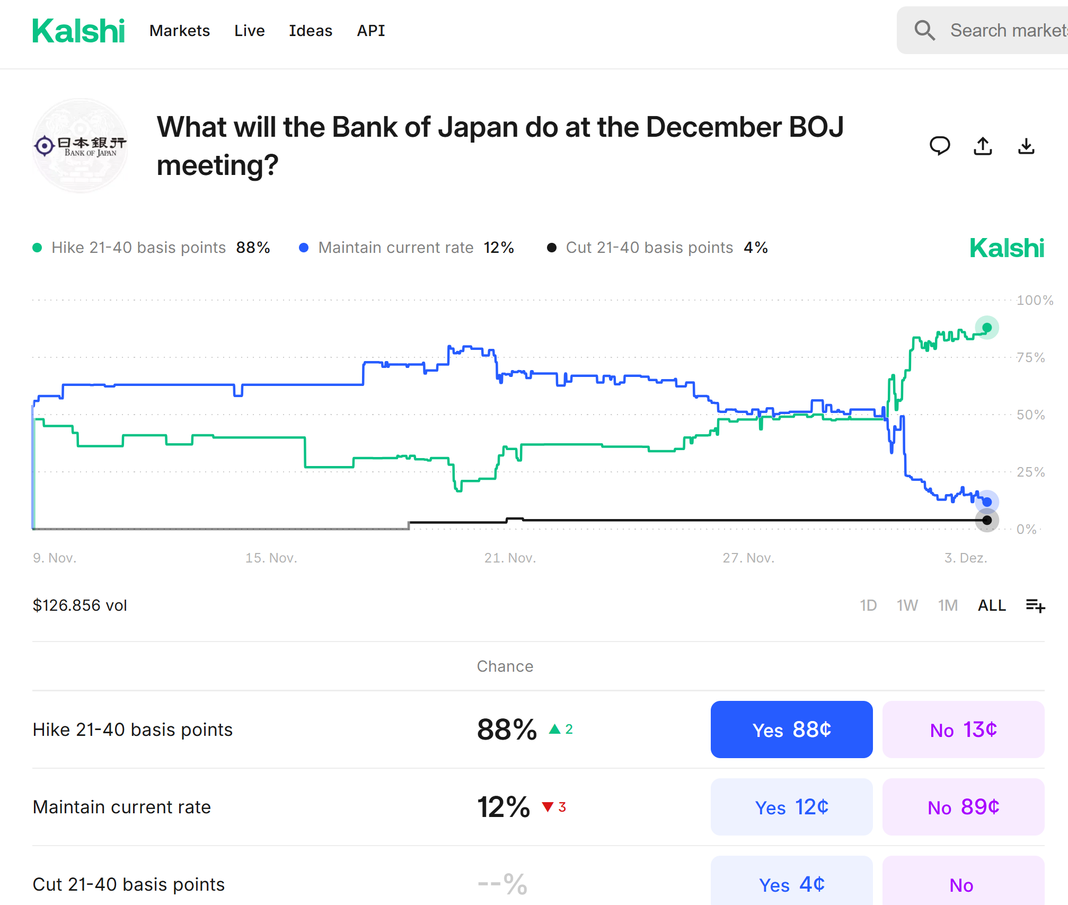Buy Yes 88¢ on Hike
This screenshot has width=1068, height=905.
click(791, 730)
